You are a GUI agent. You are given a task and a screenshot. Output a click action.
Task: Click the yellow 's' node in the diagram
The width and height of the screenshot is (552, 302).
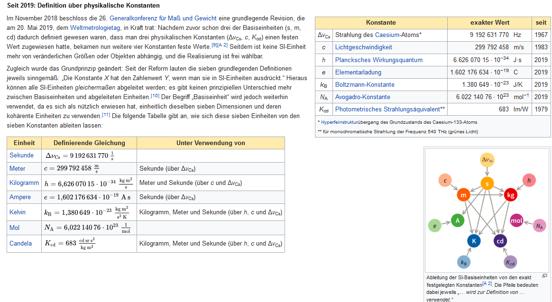[487, 183]
